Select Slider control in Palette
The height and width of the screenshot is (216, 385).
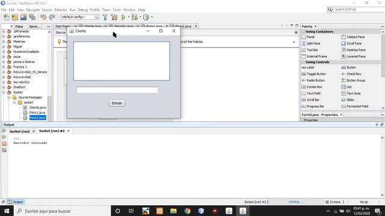pyautogui.click(x=348, y=100)
